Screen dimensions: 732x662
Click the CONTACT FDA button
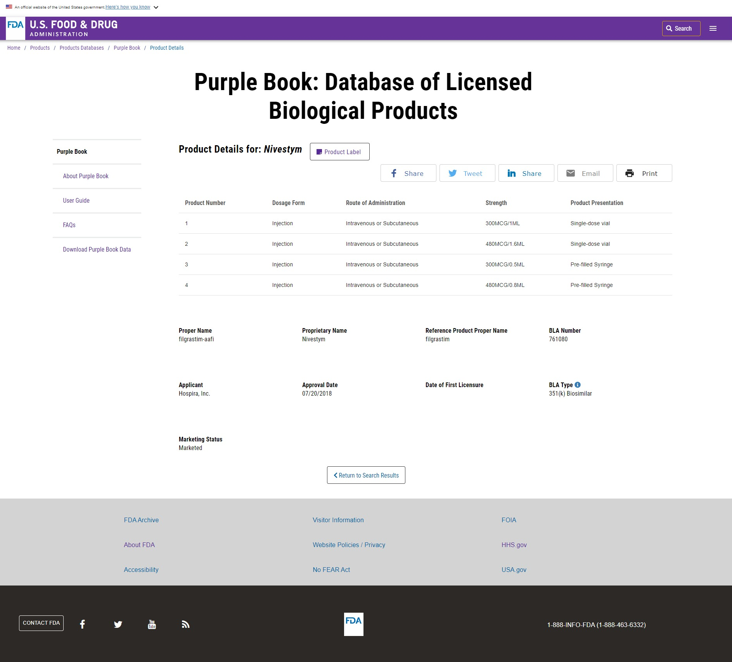tap(41, 623)
